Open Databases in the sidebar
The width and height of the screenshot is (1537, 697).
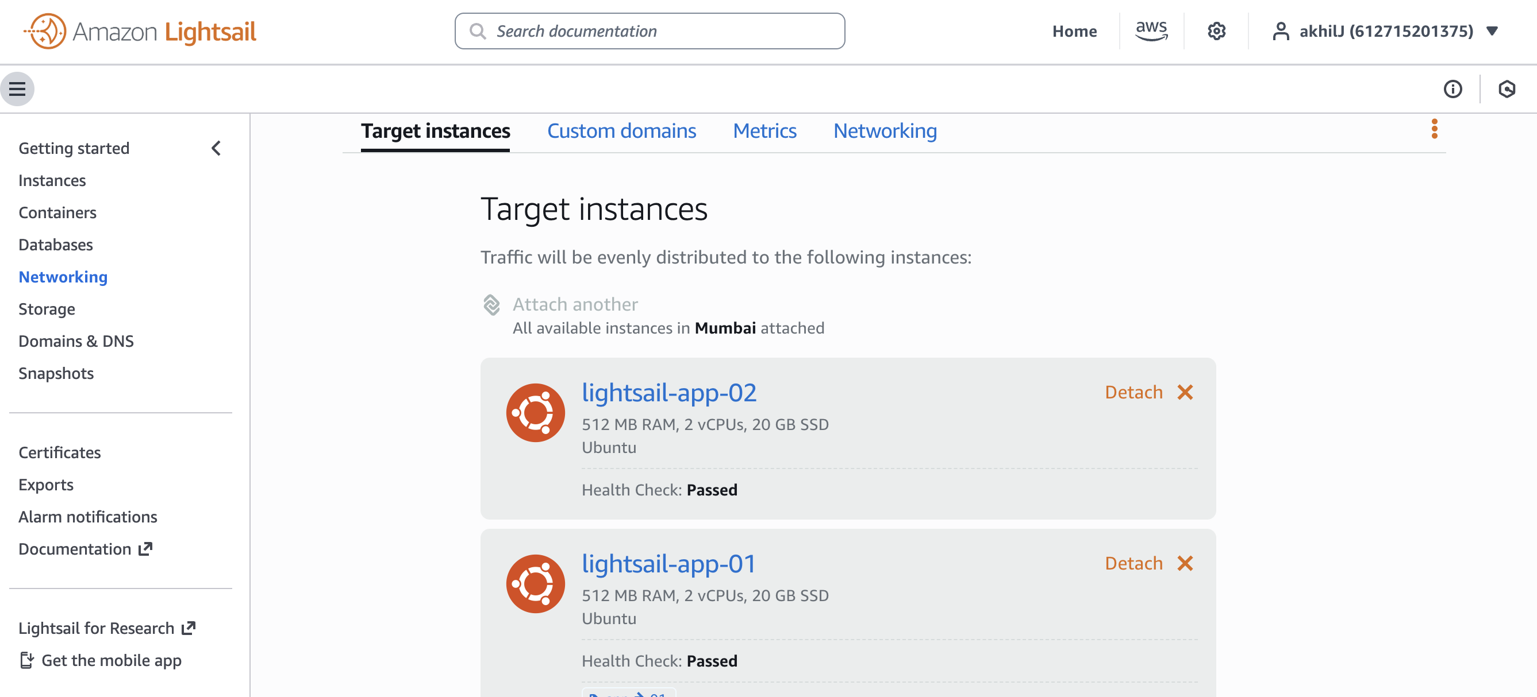coord(56,245)
